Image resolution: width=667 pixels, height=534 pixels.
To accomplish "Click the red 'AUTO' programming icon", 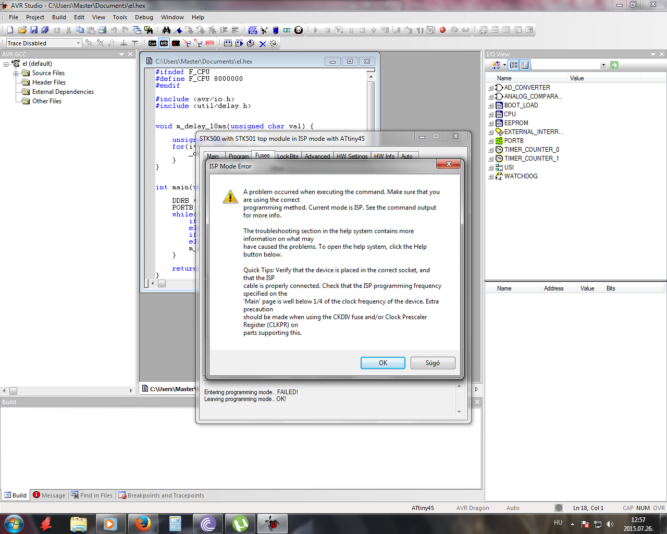I will coord(209,43).
